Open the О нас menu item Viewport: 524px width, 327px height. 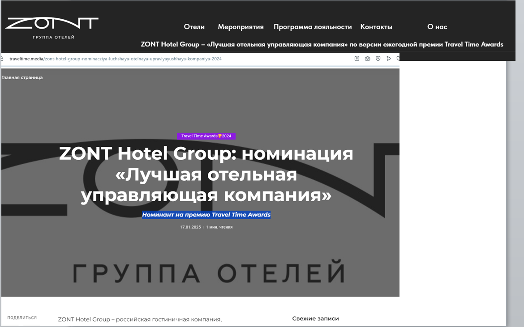pyautogui.click(x=437, y=27)
